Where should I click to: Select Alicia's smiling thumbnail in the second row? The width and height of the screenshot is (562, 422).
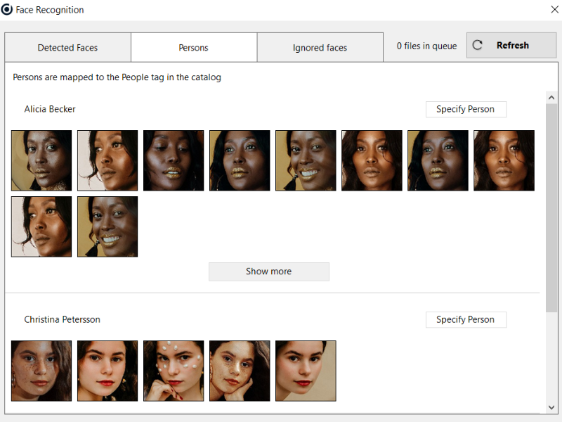[107, 226]
